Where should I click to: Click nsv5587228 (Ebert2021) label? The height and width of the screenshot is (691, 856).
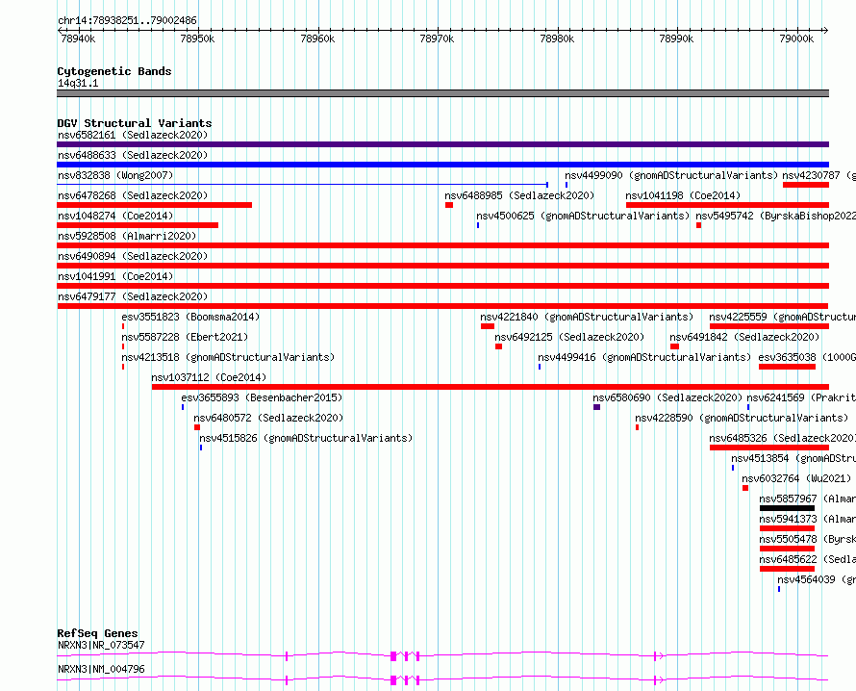(x=185, y=337)
